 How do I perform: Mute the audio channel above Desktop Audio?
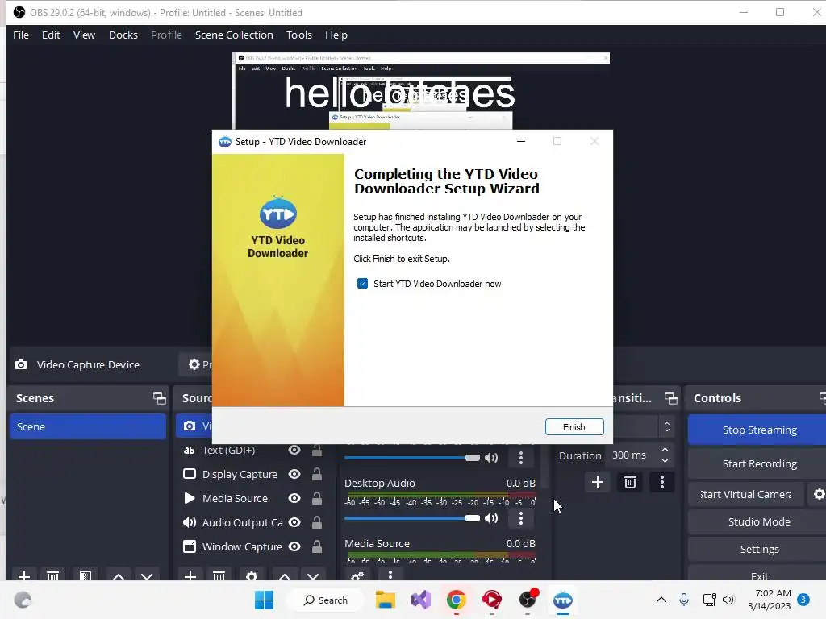click(491, 458)
